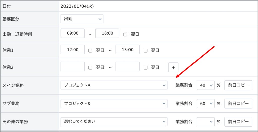258x132 pixels.
Task: Toggle 翌日 after 休憩2 end time
Action: [x=145, y=67]
